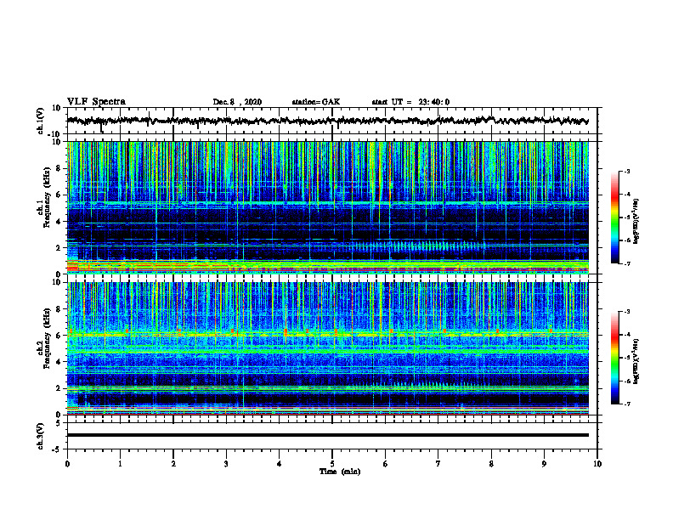Click the "9" tick on the time axis
Image resolution: width=673 pixels, height=520 pixels.
pos(544,464)
